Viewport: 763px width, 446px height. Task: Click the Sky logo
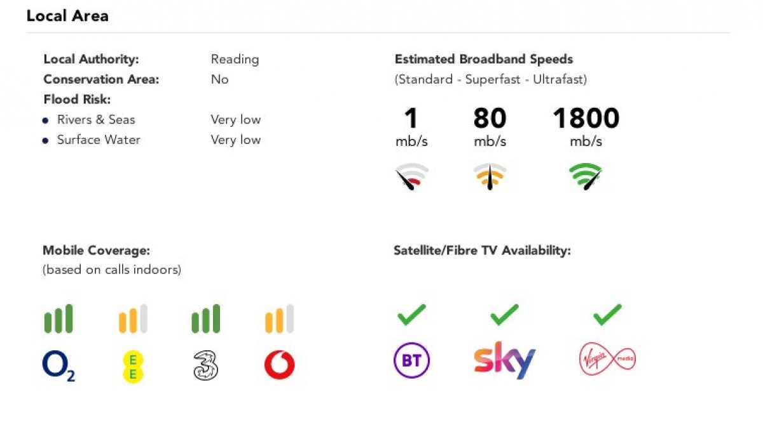click(x=504, y=361)
